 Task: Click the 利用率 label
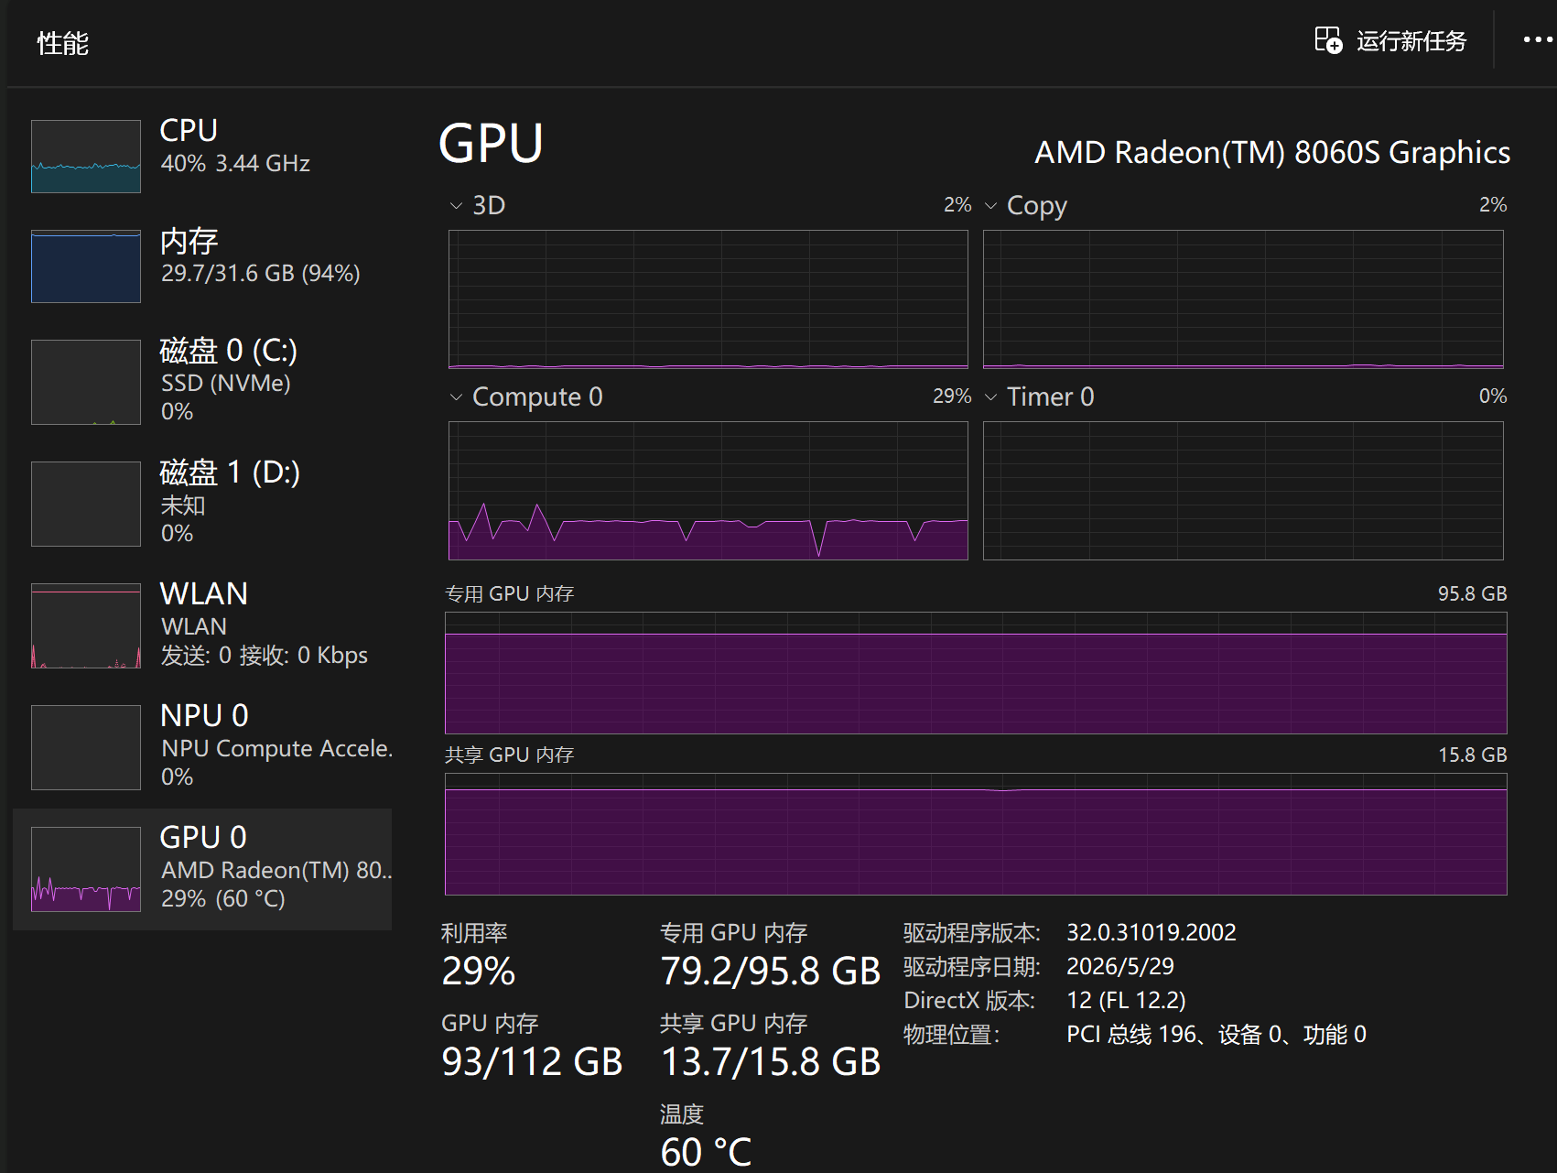pyautogui.click(x=474, y=933)
